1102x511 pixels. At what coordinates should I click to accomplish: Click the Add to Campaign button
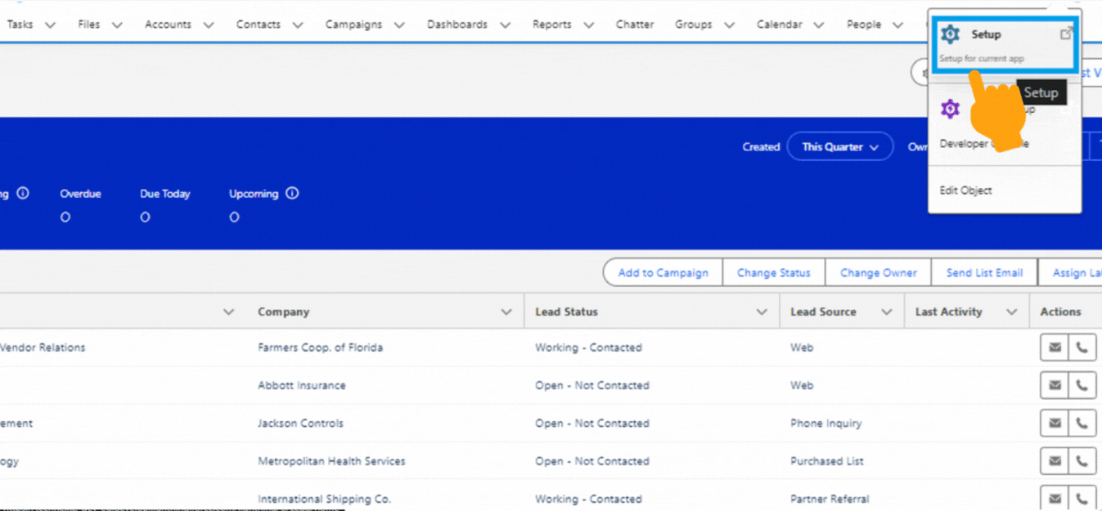pyautogui.click(x=662, y=272)
